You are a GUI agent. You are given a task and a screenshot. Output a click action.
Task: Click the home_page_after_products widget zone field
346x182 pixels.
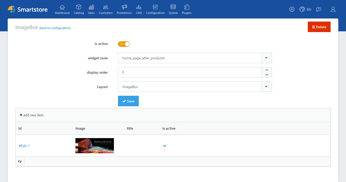click(190, 58)
